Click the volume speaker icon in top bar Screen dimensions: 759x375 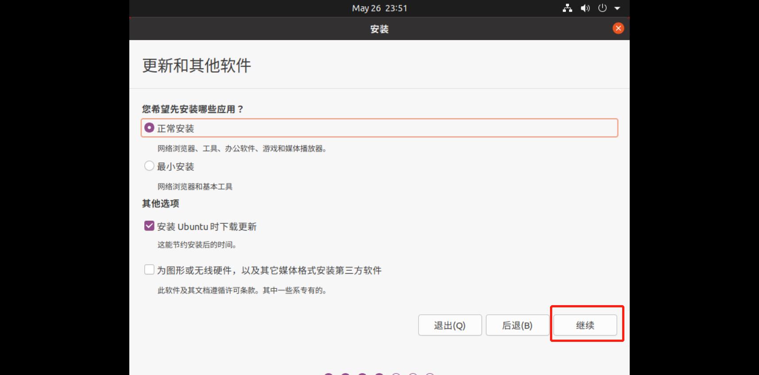tap(585, 8)
